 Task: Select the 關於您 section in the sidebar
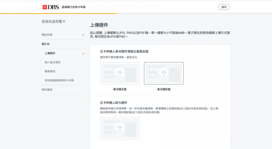coord(63,44)
